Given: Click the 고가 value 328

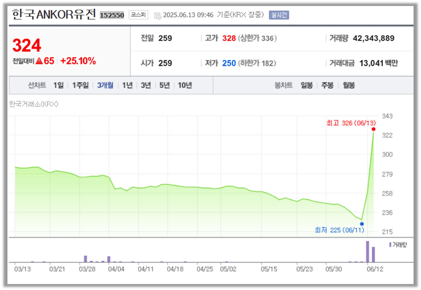Looking at the screenshot, I should point(229,38).
